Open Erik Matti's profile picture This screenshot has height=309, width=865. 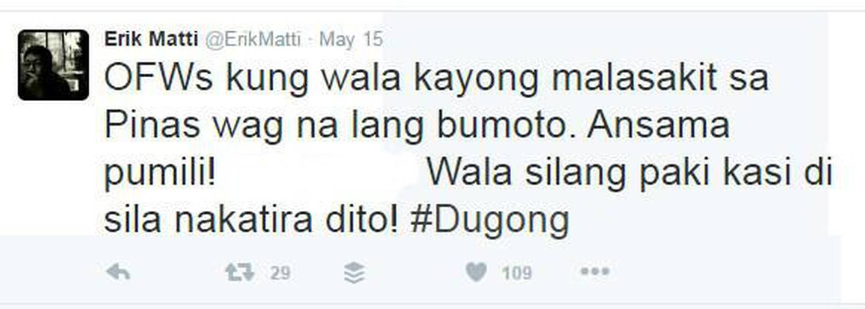click(53, 65)
